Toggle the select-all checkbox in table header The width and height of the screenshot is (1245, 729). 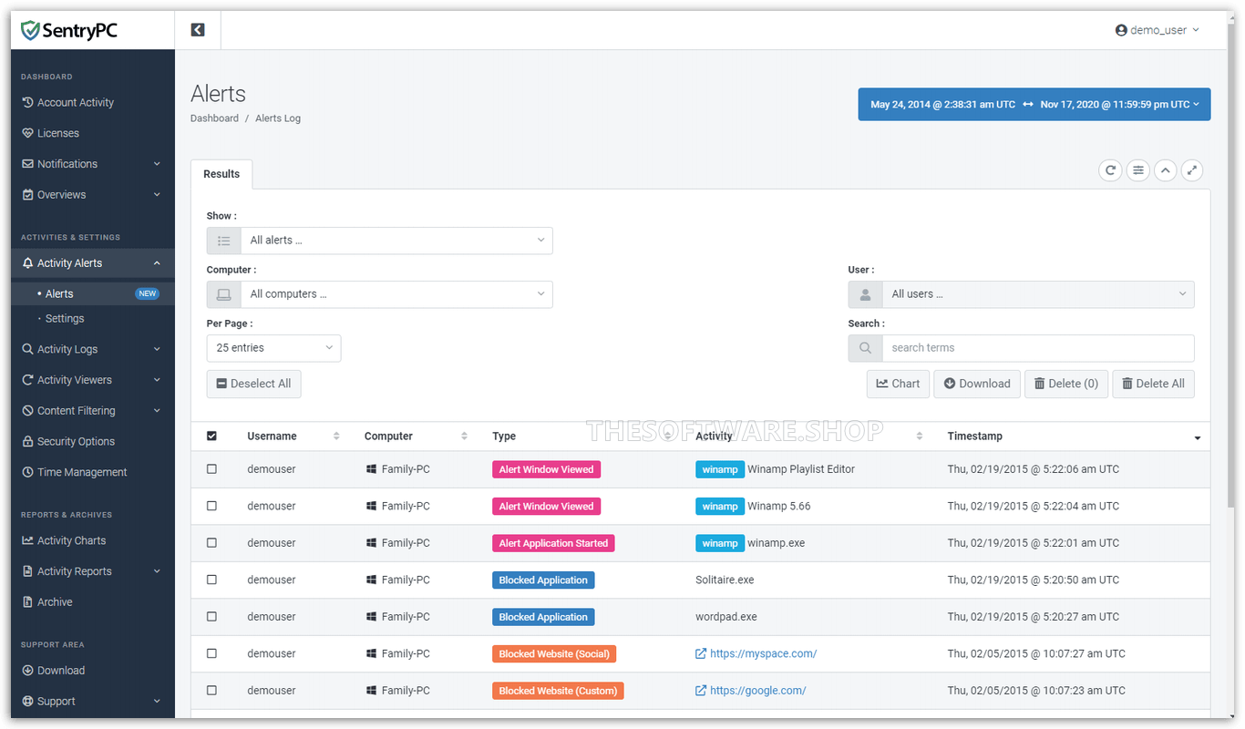click(212, 436)
